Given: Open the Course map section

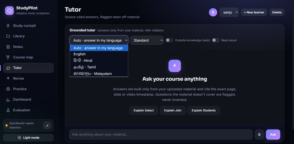Looking at the screenshot, I should coord(28,57).
